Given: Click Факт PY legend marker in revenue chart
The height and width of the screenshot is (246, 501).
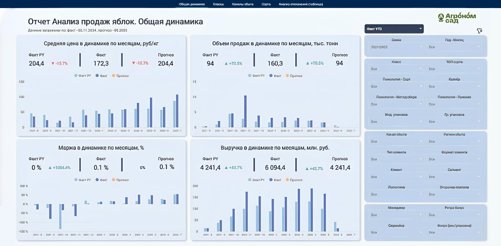Looking at the screenshot, I should [250, 180].
